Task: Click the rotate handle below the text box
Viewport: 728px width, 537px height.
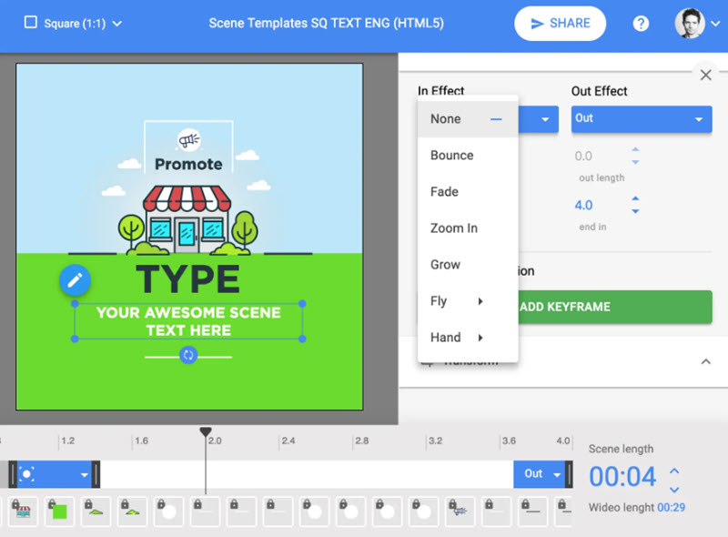Action: [x=188, y=355]
